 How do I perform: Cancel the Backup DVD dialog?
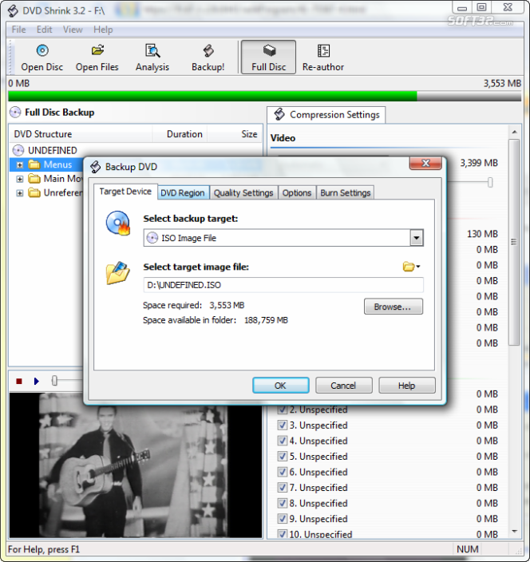(343, 386)
